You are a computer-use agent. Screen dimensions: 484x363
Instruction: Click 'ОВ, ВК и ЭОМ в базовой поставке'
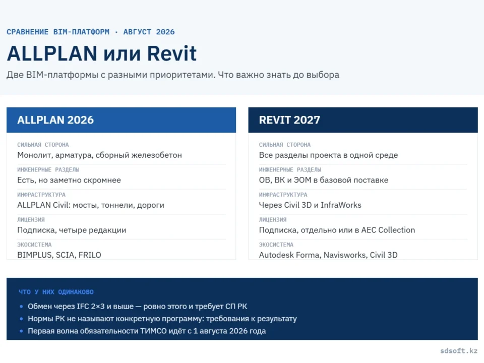coord(324,180)
